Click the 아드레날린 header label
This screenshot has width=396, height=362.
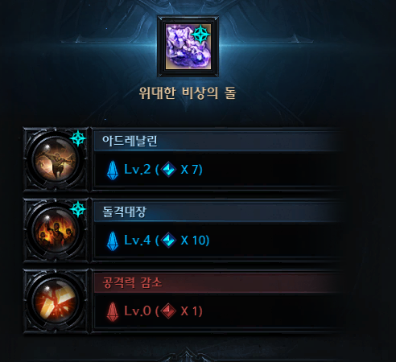click(130, 141)
